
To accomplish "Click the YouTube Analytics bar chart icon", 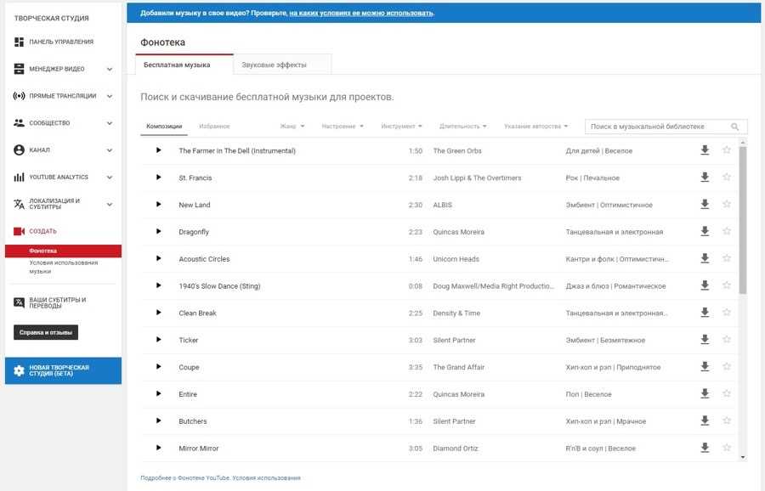I will pyautogui.click(x=20, y=178).
